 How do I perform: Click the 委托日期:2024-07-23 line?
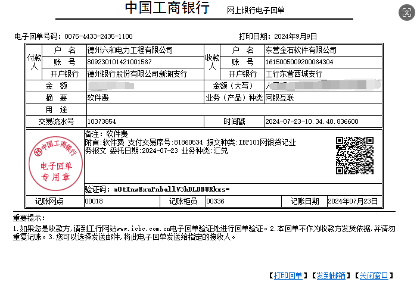pyautogui.click(x=157, y=151)
